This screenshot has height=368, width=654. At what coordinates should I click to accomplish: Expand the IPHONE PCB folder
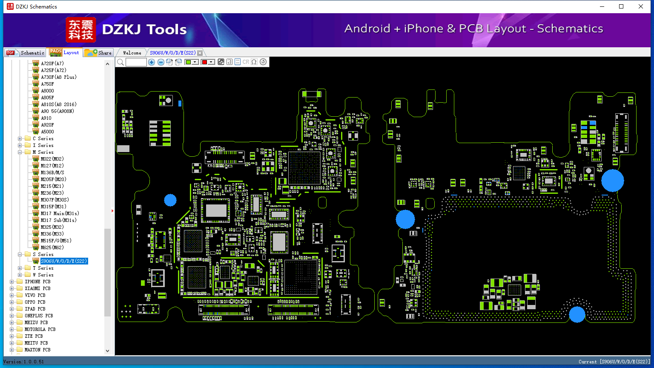point(12,282)
